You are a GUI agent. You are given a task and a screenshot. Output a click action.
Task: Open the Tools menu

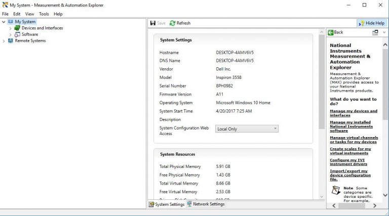click(44, 14)
